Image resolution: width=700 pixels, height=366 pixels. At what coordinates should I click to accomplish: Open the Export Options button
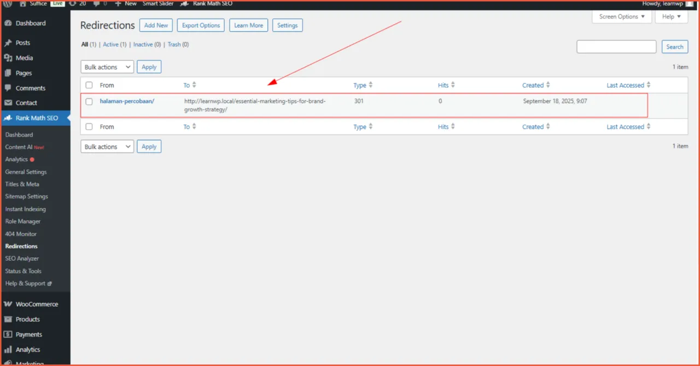coord(200,25)
